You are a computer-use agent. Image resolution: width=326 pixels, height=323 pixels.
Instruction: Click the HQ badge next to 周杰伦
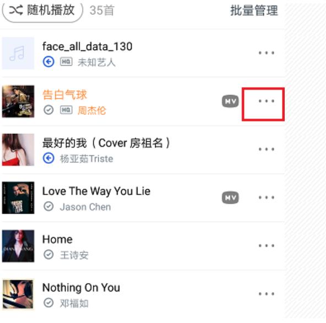[66, 110]
